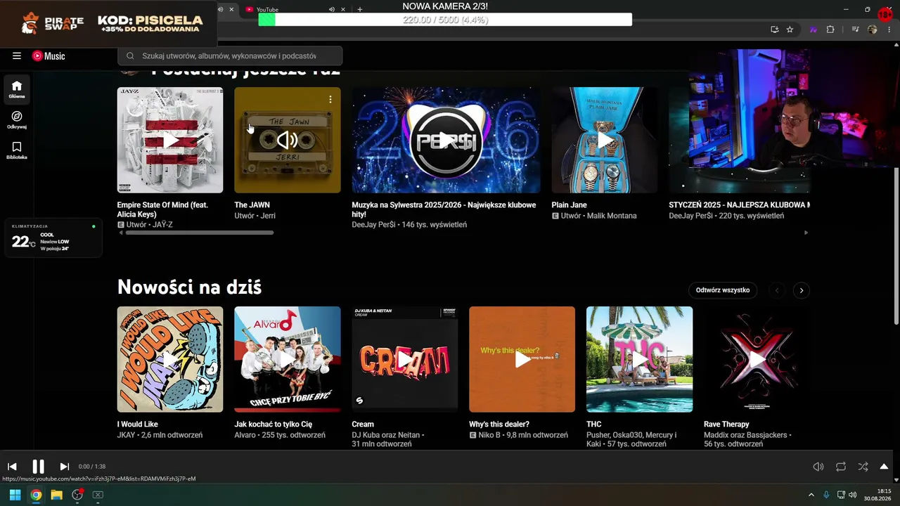Open the Odkrywaj explore section
This screenshot has height=506, width=900.
(x=17, y=119)
